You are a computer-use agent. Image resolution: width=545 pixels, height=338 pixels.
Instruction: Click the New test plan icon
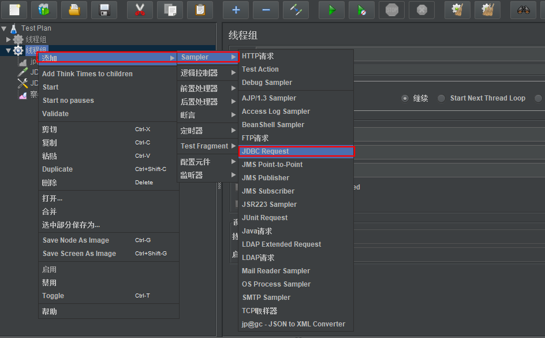tap(14, 9)
